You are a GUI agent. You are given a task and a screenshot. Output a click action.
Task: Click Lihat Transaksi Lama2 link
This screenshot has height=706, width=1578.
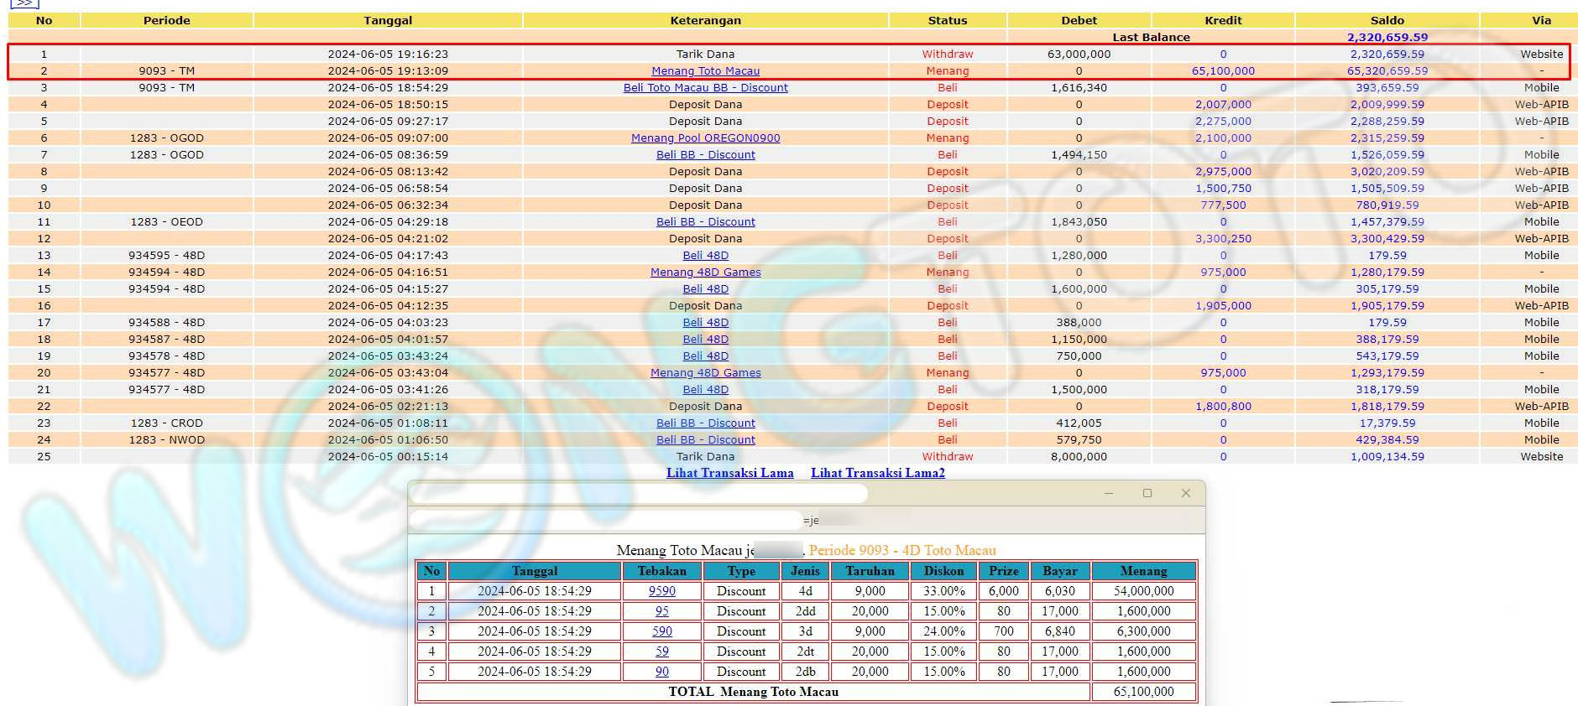click(x=877, y=473)
